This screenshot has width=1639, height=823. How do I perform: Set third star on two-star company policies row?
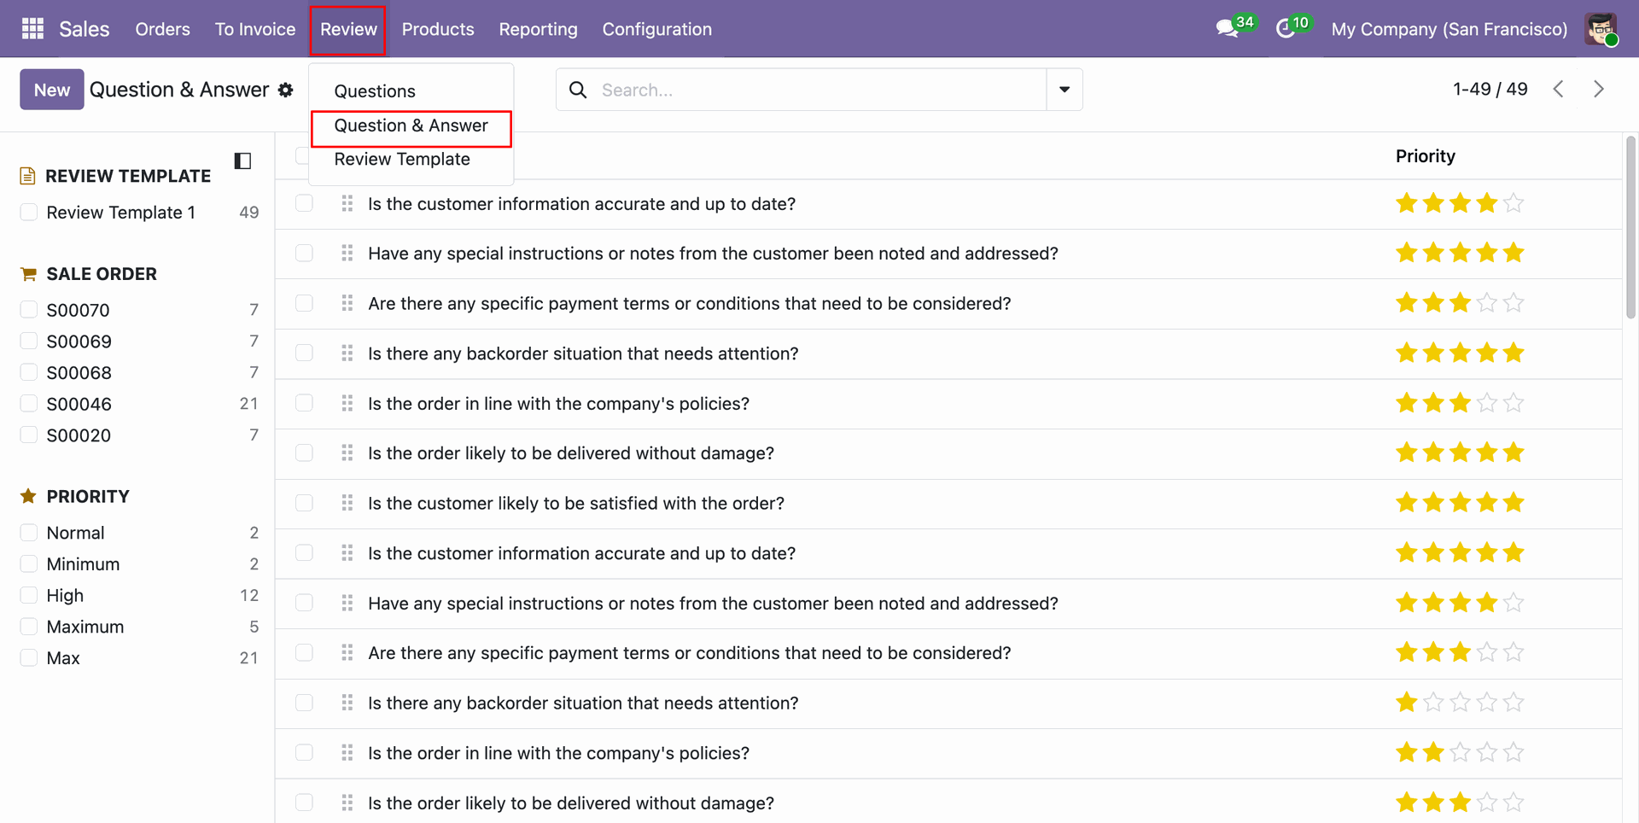[x=1461, y=752]
